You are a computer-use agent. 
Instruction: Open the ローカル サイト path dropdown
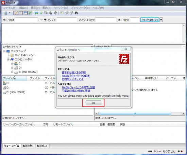pos(92,47)
